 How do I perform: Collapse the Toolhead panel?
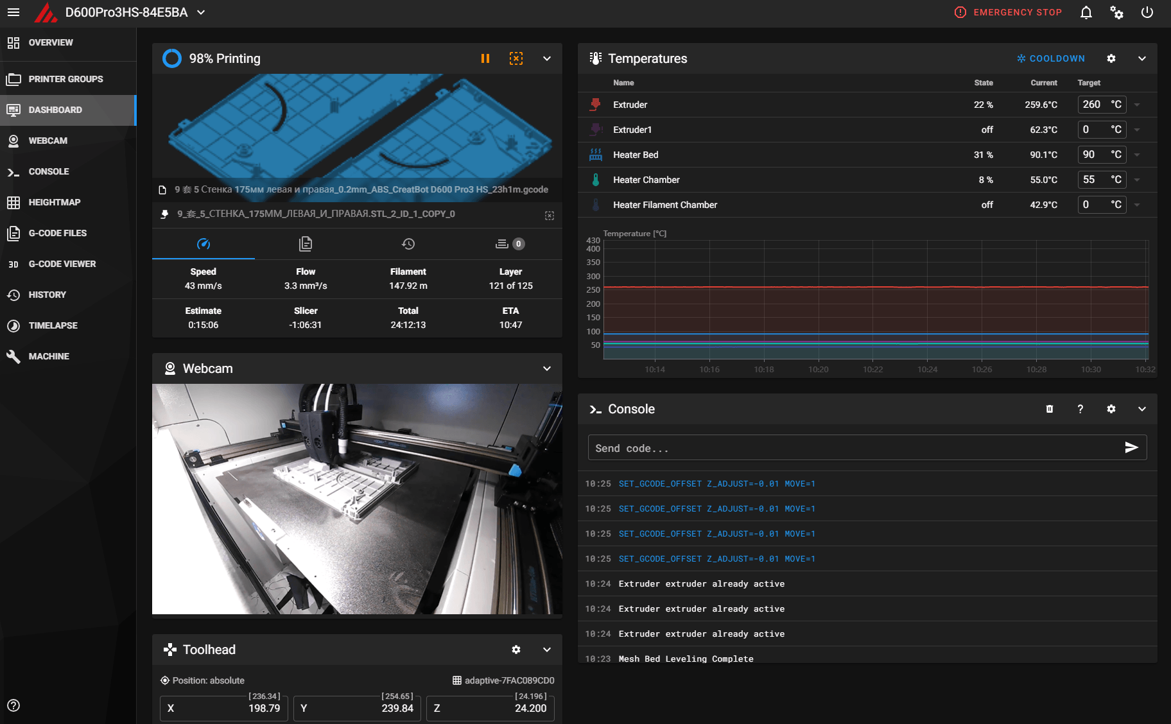tap(547, 650)
